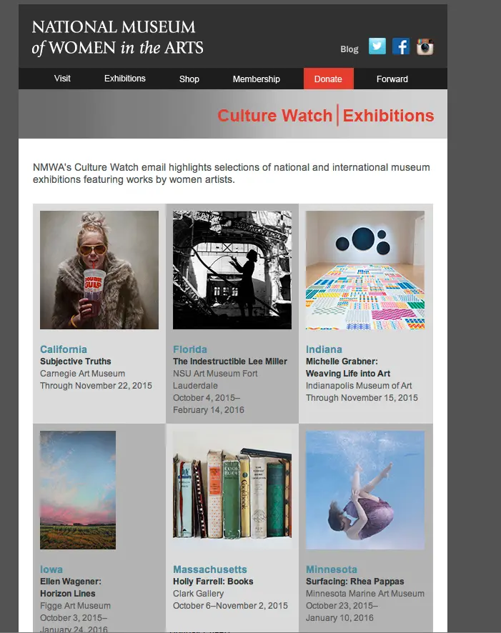Select the Exhibitions menu item
The image size is (501, 633).
click(x=125, y=79)
